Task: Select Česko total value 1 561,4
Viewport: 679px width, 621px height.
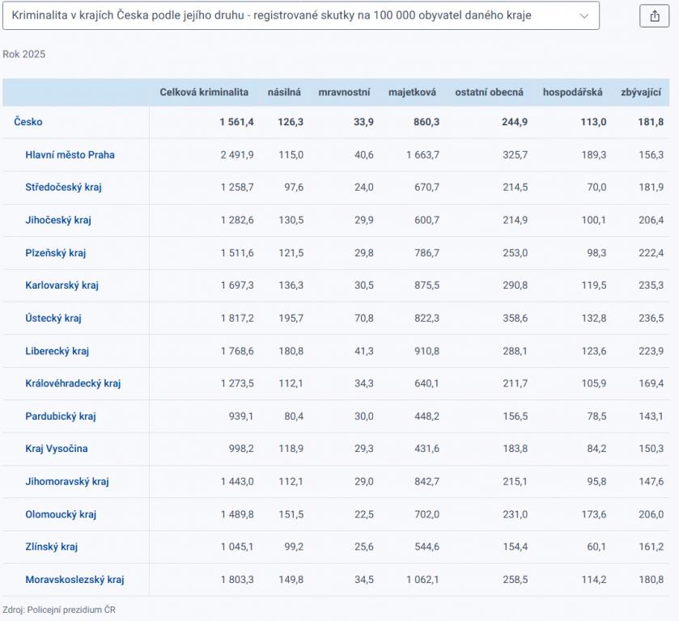Action: click(x=236, y=122)
